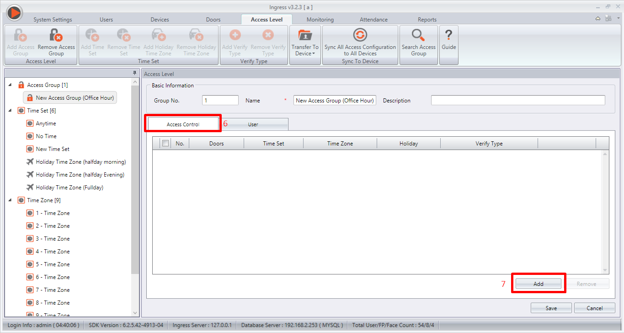Save the access group
The height and width of the screenshot is (333, 624).
coord(551,308)
